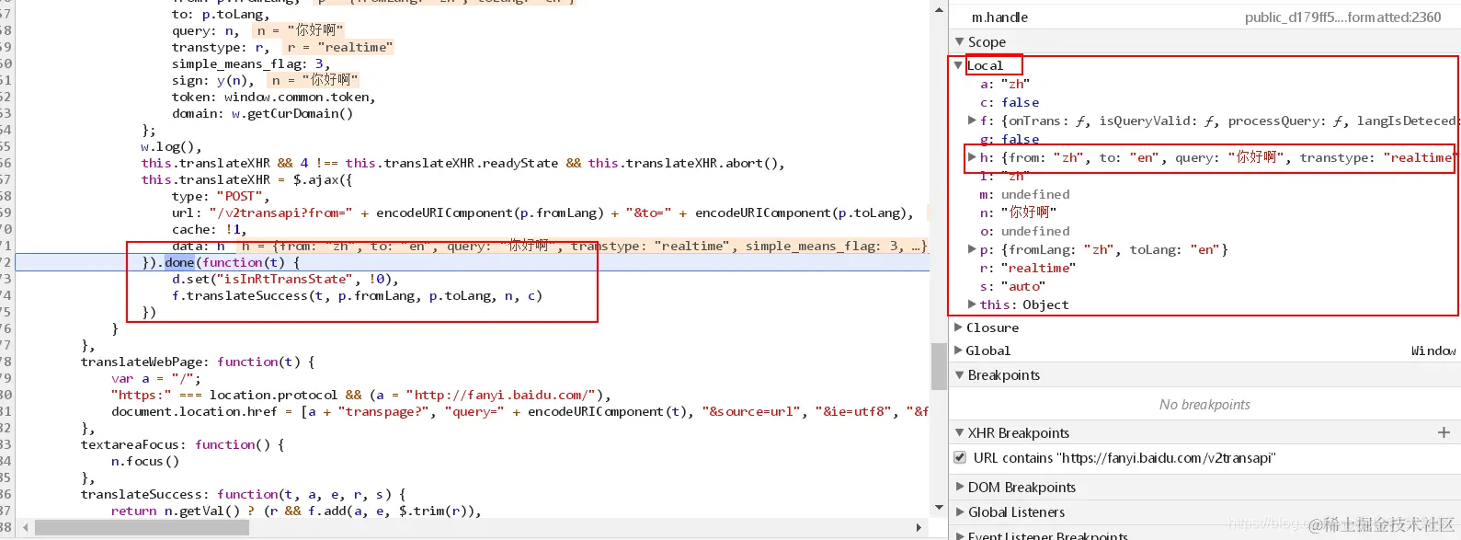Click the vertical scrollbar thumb in code pane
This screenshot has width=1461, height=540.
(939, 366)
